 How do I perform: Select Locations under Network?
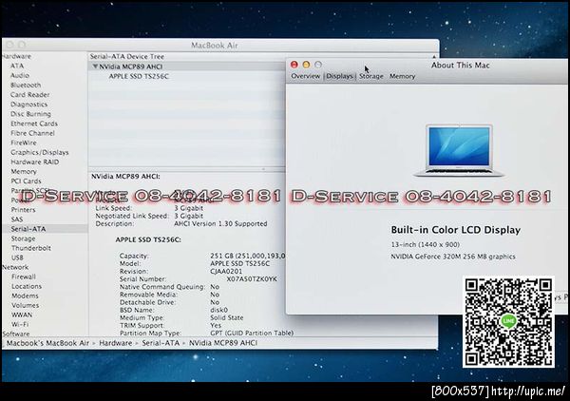click(27, 286)
